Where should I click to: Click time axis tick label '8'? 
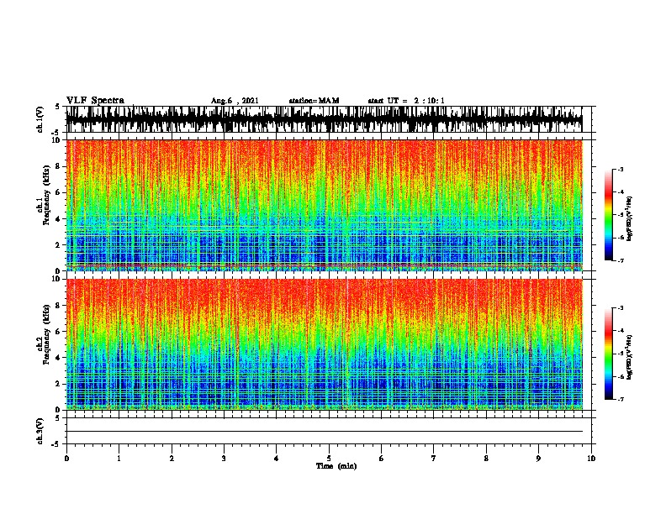click(486, 459)
